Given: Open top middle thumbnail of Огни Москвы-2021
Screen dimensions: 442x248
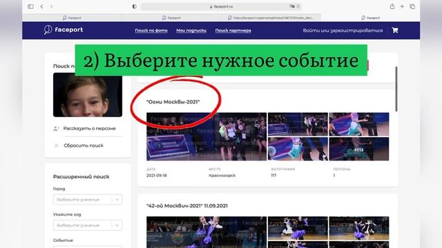Looking at the screenshot, I should (298, 124).
